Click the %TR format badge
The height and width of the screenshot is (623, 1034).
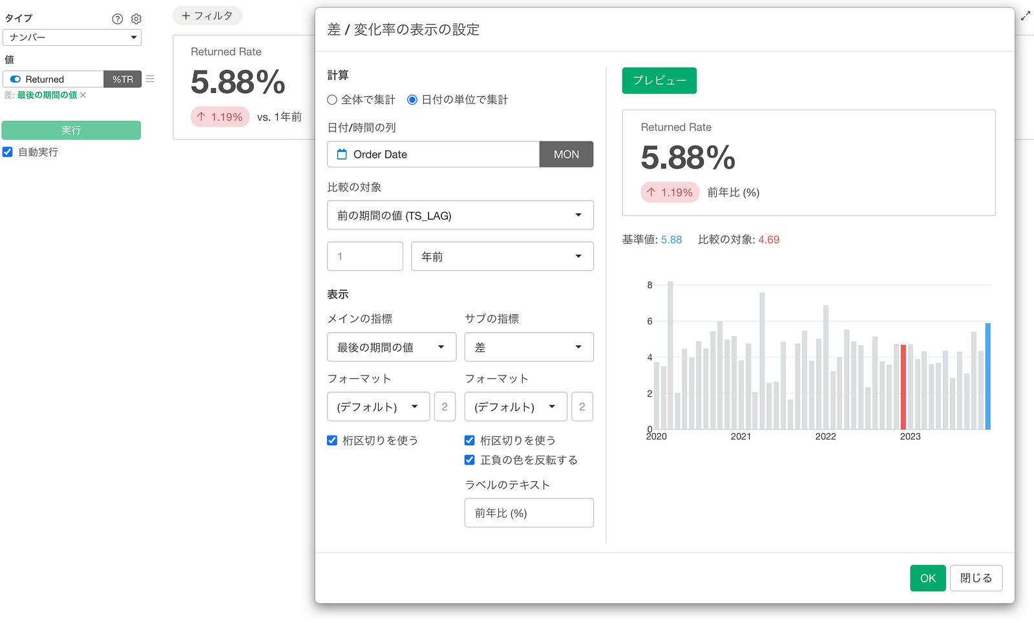(122, 79)
